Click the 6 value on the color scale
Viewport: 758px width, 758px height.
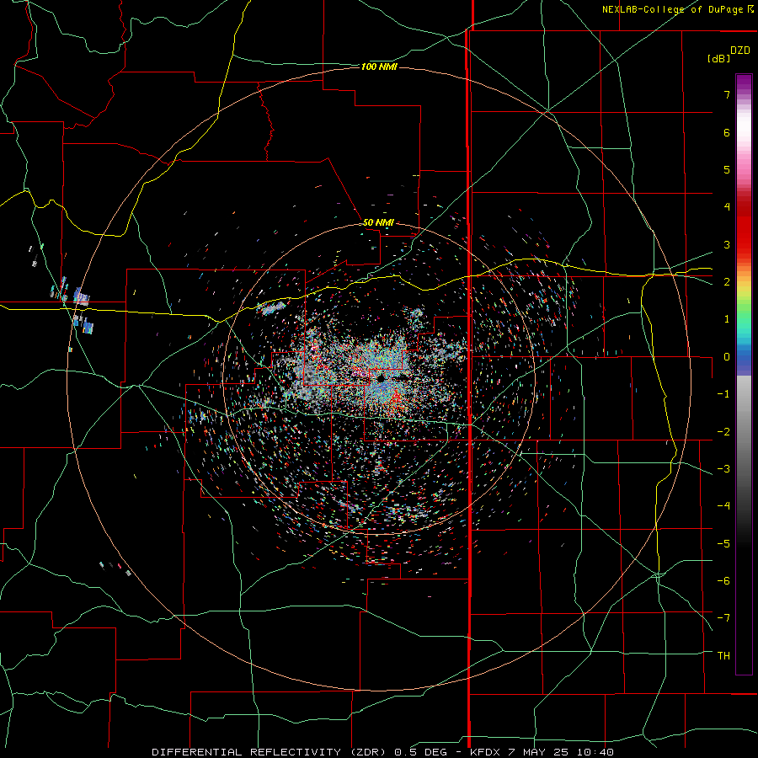coord(727,132)
